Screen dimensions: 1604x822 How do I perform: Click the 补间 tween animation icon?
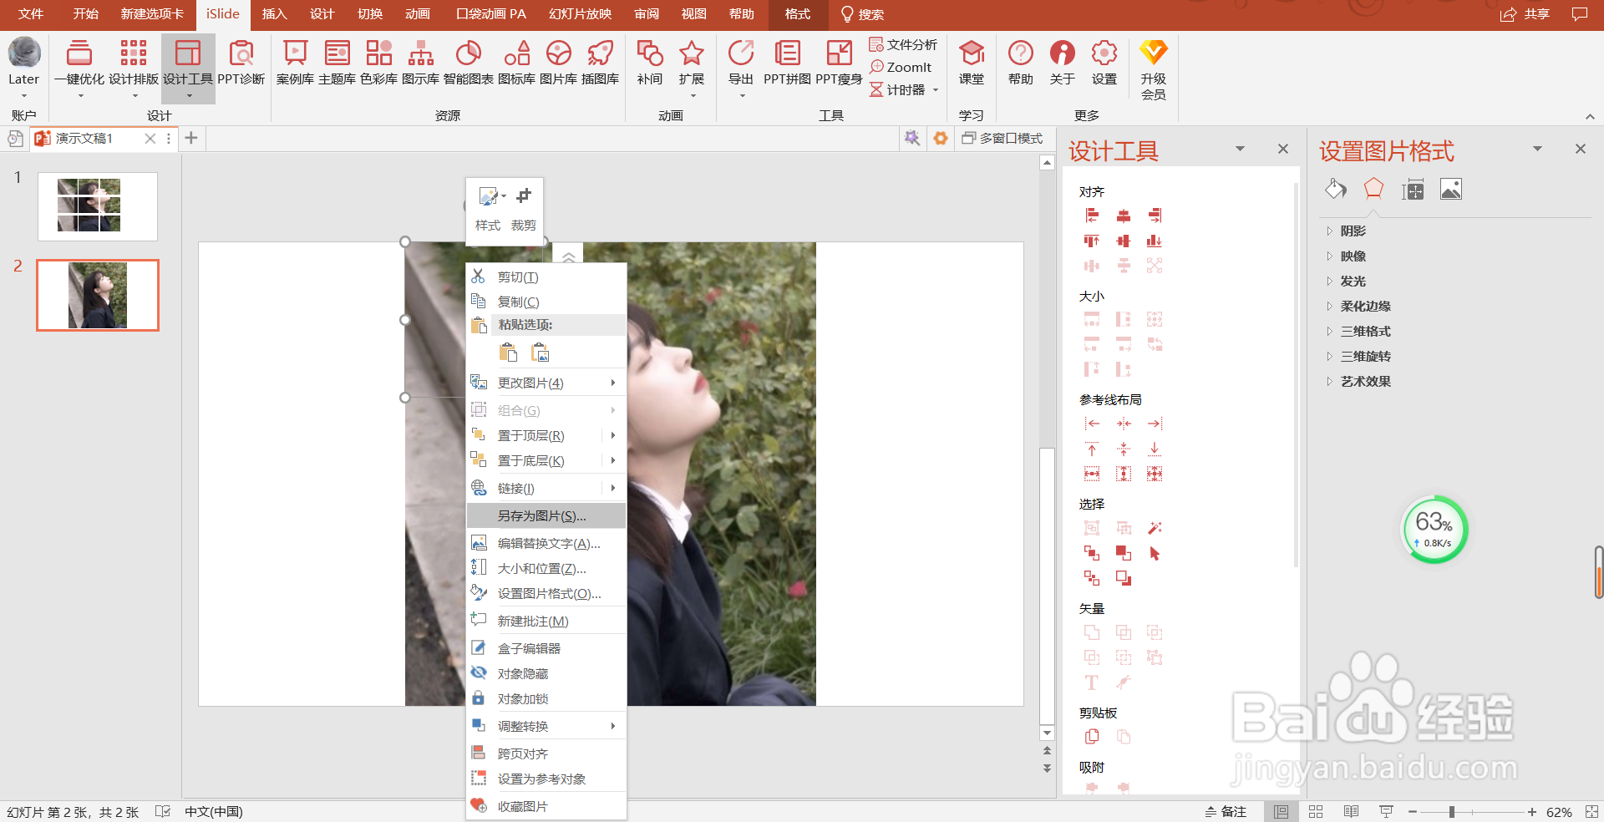coord(649,63)
